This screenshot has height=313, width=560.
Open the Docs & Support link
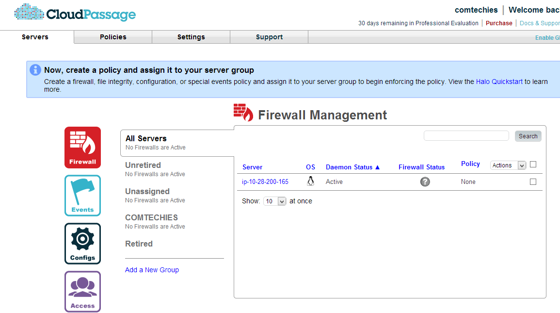point(540,23)
